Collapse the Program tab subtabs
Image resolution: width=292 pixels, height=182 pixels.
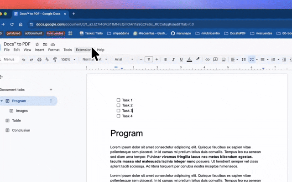point(2,101)
